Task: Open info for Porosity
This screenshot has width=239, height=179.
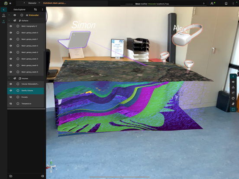Action: coord(18,97)
